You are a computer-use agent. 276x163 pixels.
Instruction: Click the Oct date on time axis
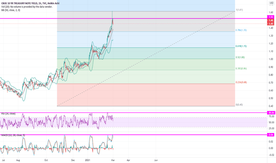(46, 160)
